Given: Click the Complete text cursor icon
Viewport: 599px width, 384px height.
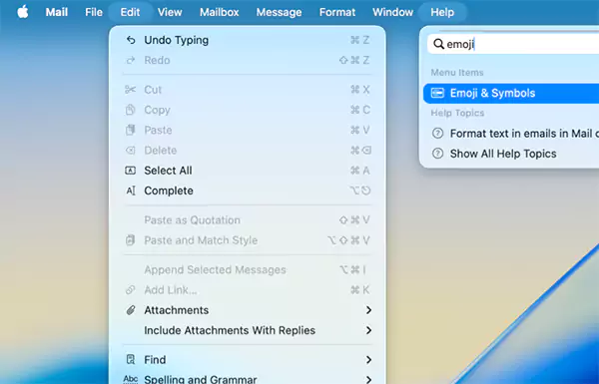Looking at the screenshot, I should pyautogui.click(x=131, y=191).
